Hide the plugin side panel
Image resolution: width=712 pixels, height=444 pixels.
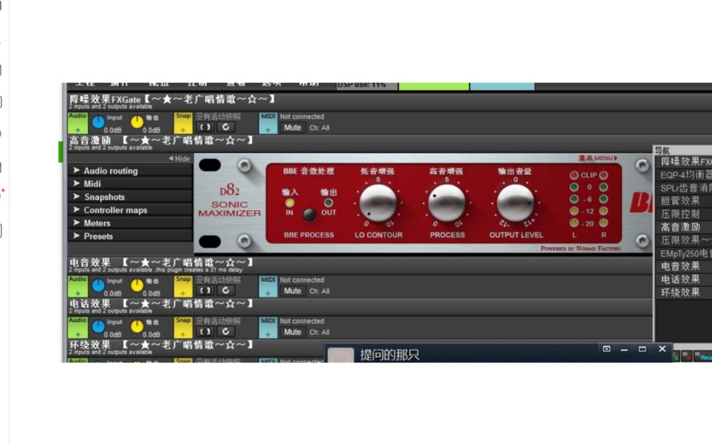(179, 158)
